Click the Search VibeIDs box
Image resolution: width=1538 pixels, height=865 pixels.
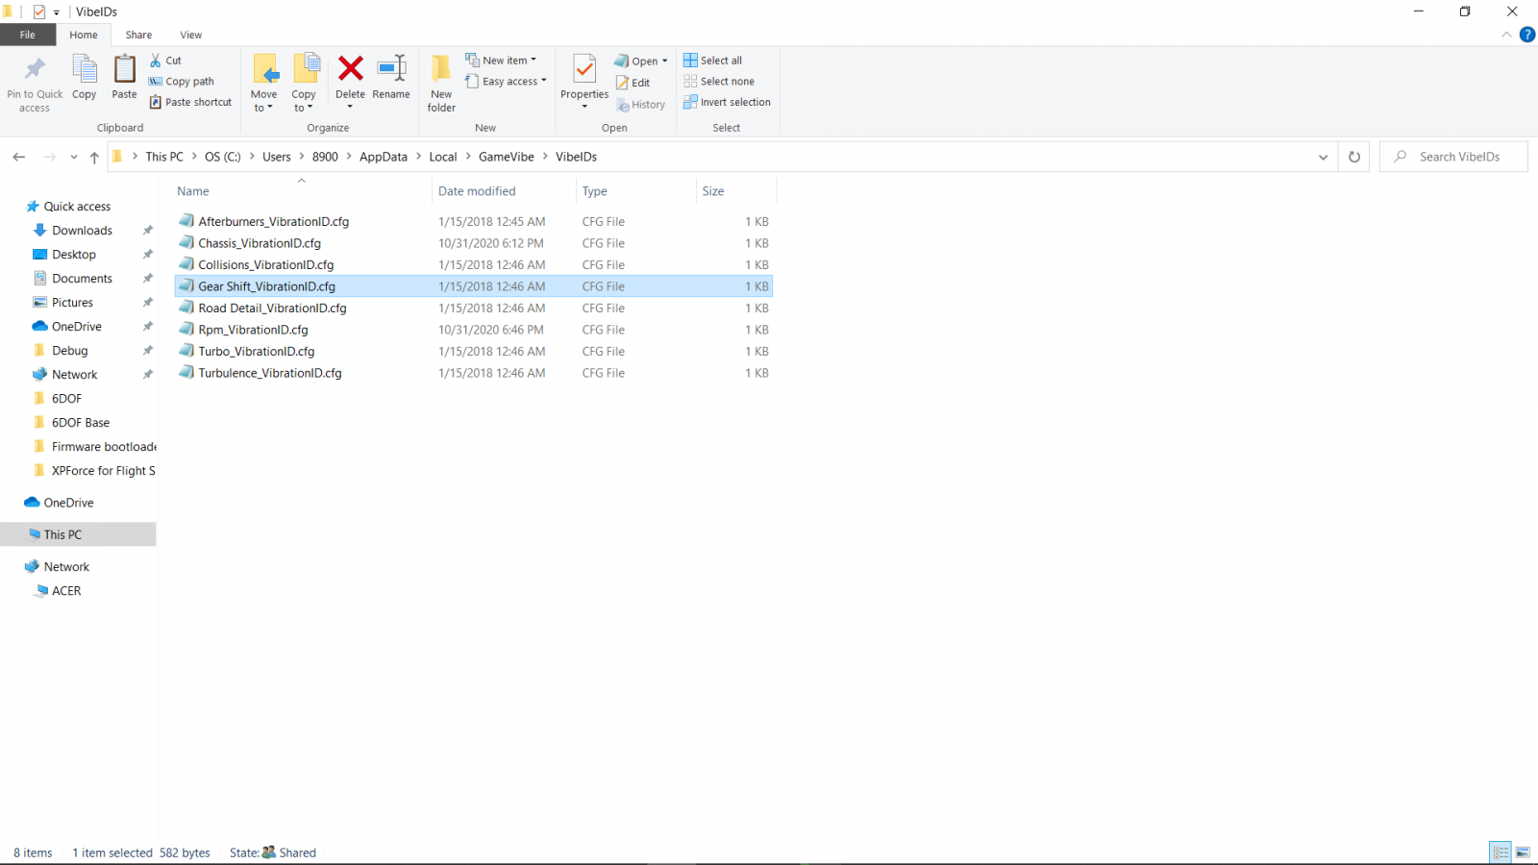tap(1453, 157)
